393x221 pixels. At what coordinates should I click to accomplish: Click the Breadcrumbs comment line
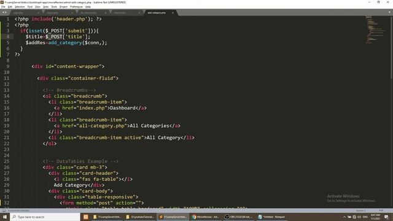pos(69,90)
